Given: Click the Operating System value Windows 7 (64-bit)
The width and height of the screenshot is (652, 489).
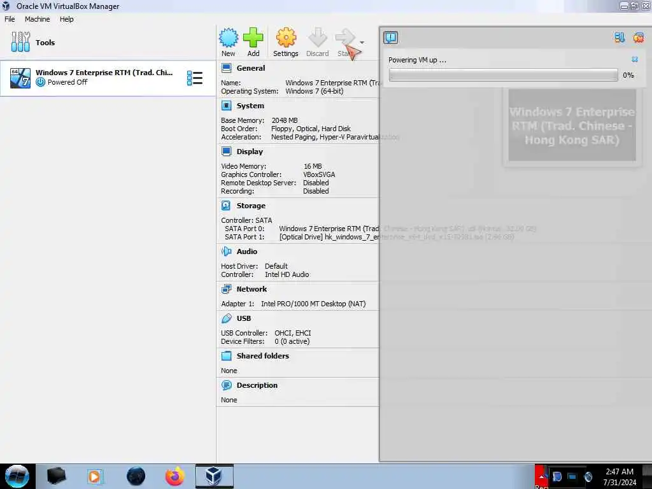Looking at the screenshot, I should [315, 91].
